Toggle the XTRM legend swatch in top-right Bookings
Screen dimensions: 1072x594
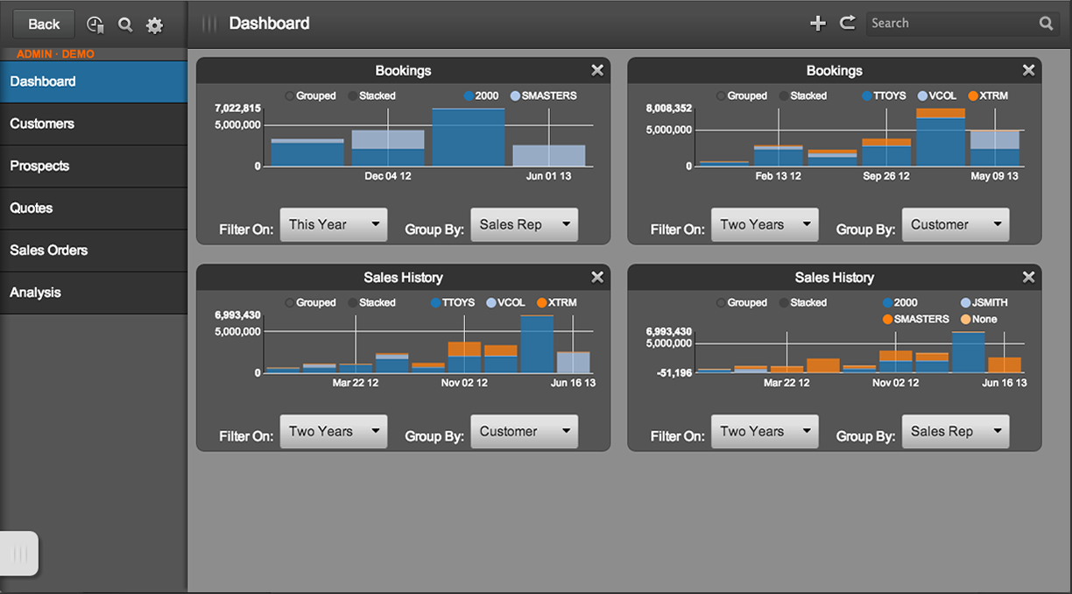click(x=973, y=95)
